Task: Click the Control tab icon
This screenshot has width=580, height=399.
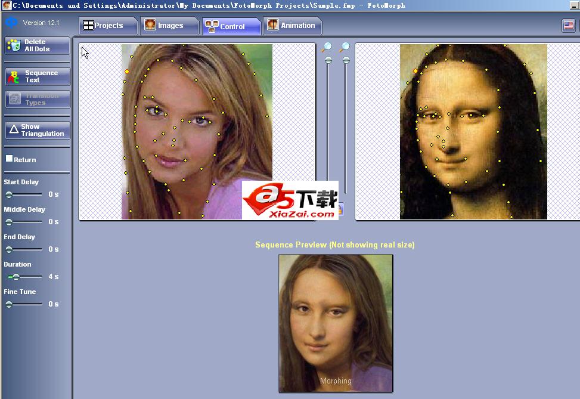Action: 212,26
